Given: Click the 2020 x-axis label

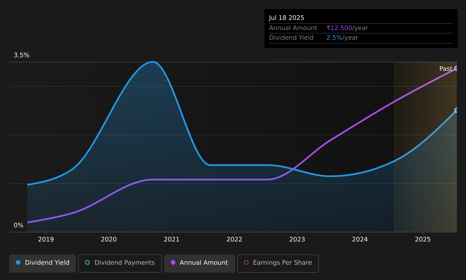Looking at the screenshot, I should click(109, 239).
